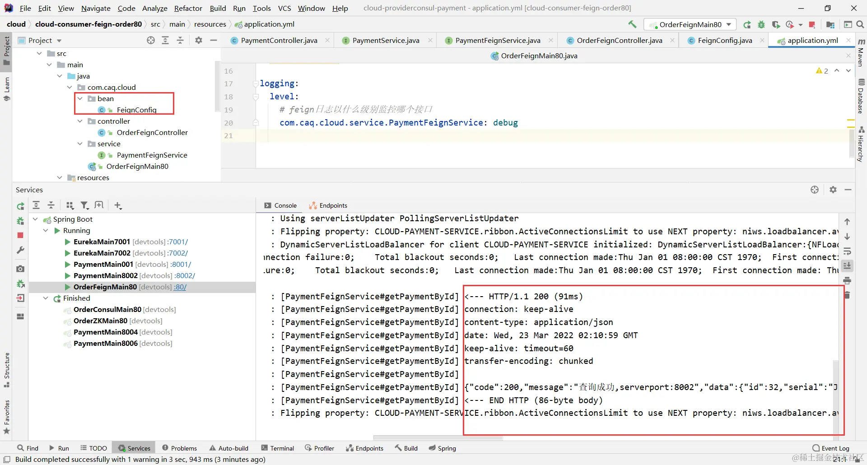Image resolution: width=867 pixels, height=465 pixels.
Task: Stop the running application in top toolbar
Action: 812,24
